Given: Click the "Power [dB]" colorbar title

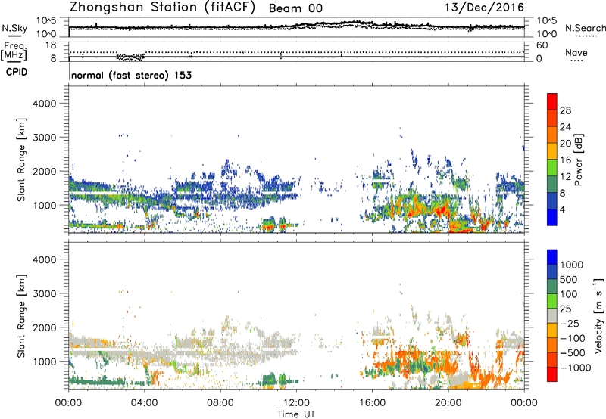Looking at the screenshot, I should point(579,160).
